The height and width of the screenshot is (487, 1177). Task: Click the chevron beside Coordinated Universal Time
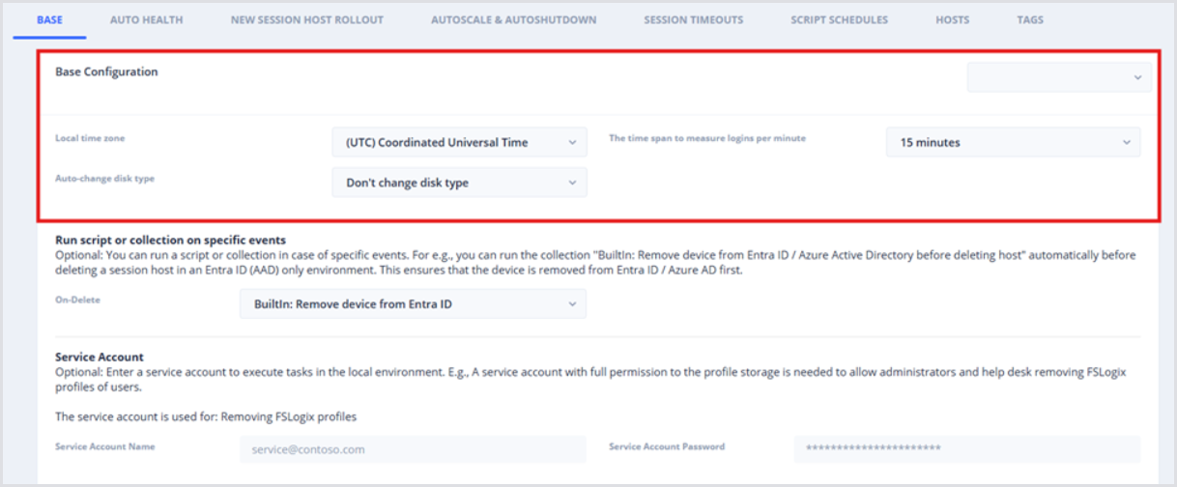572,142
